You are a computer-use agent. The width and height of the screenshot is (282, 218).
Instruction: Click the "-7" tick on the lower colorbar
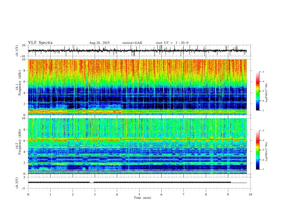pyautogui.click(x=262, y=170)
